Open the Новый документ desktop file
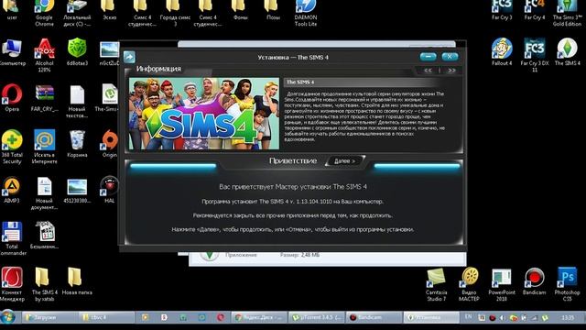The width and height of the screenshot is (586, 330). (x=45, y=193)
